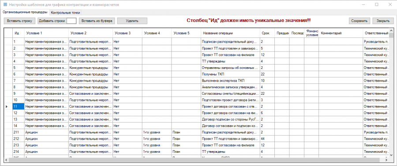This screenshot has width=397, height=166.
Task: Click Проект ТТ согласован на филиале row 3
Action: (230, 54)
